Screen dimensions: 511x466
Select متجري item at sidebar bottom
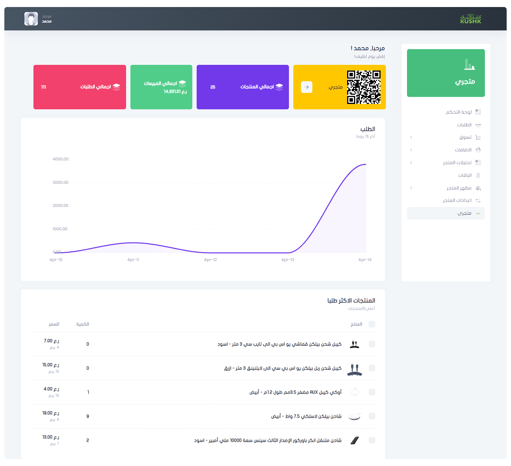tap(464, 213)
